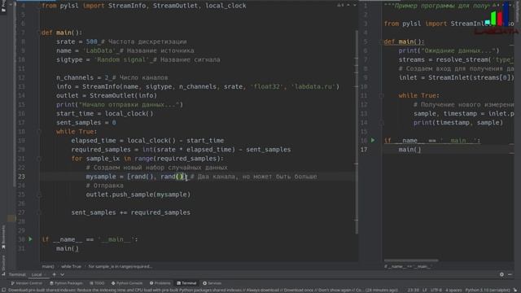Screen dimensions: 521x293
Task: Open Problems tool window
Action: click(x=160, y=283)
